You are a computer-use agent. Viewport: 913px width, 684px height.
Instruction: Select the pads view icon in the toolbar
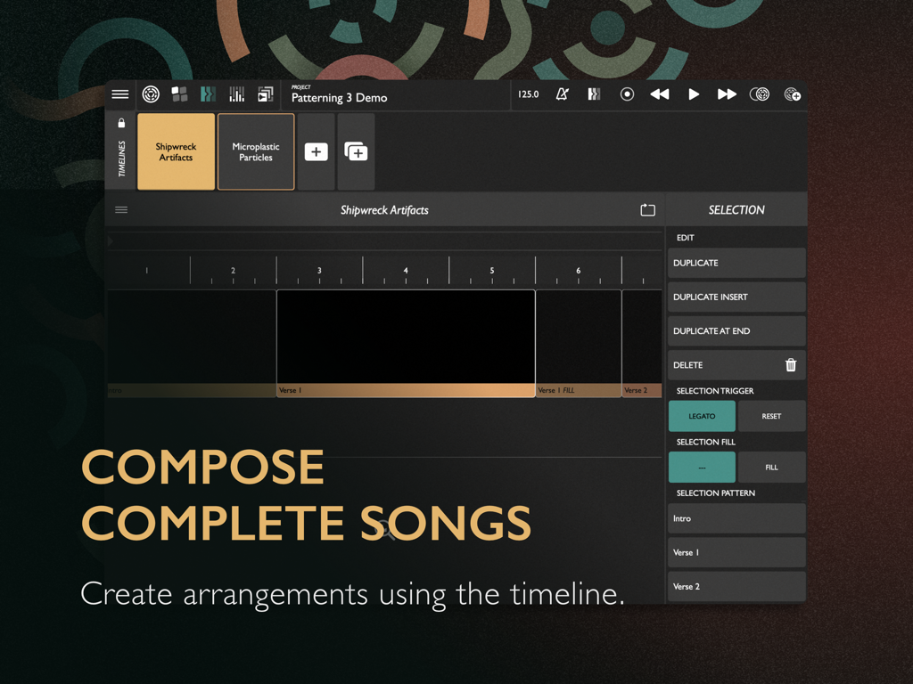178,94
